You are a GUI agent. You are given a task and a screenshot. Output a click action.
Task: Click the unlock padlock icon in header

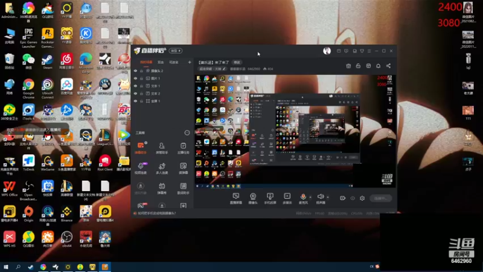pos(358,66)
